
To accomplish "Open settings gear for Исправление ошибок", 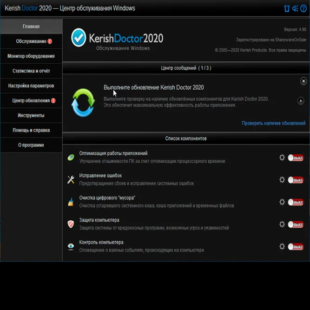I will [x=282, y=180].
